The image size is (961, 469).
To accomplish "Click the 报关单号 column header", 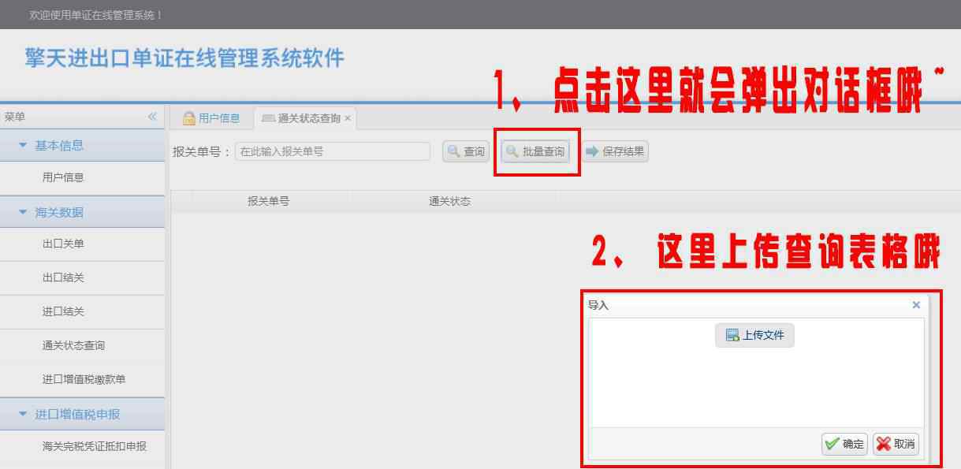I will [268, 201].
